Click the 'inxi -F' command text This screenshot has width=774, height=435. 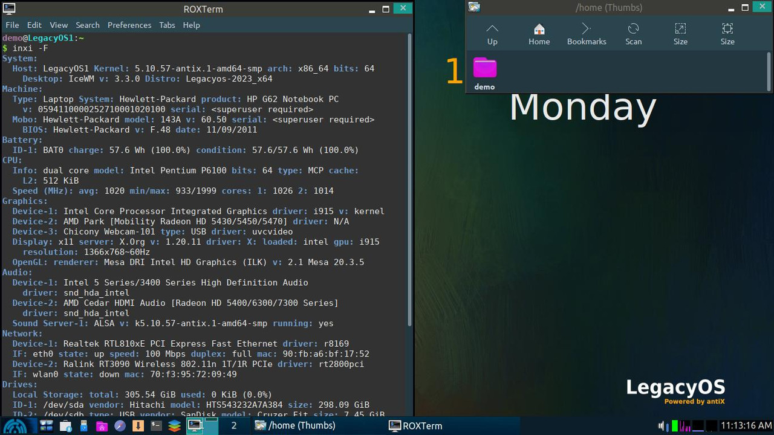coord(30,48)
